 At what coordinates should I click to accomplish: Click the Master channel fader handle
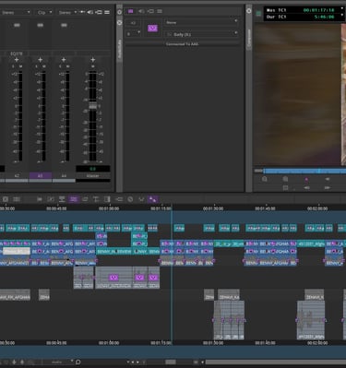point(92,106)
